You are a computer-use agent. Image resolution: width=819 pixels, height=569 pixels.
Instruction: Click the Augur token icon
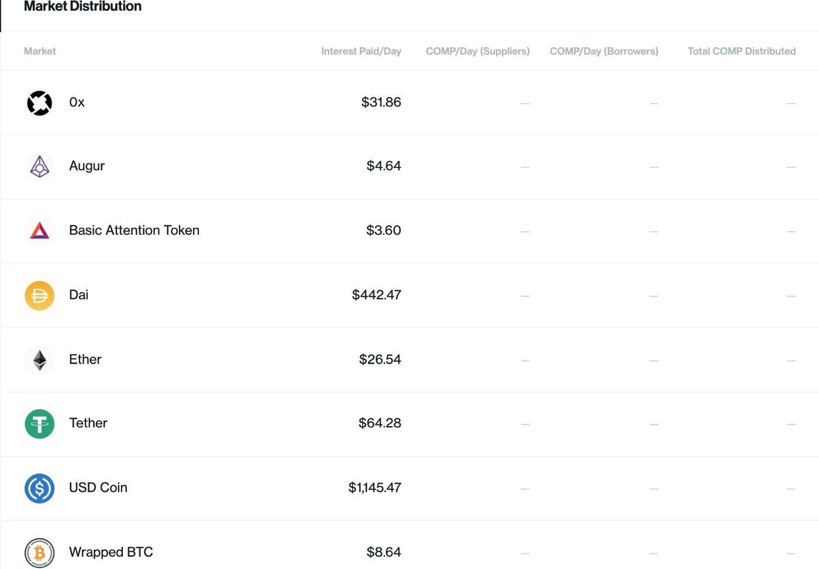click(39, 167)
